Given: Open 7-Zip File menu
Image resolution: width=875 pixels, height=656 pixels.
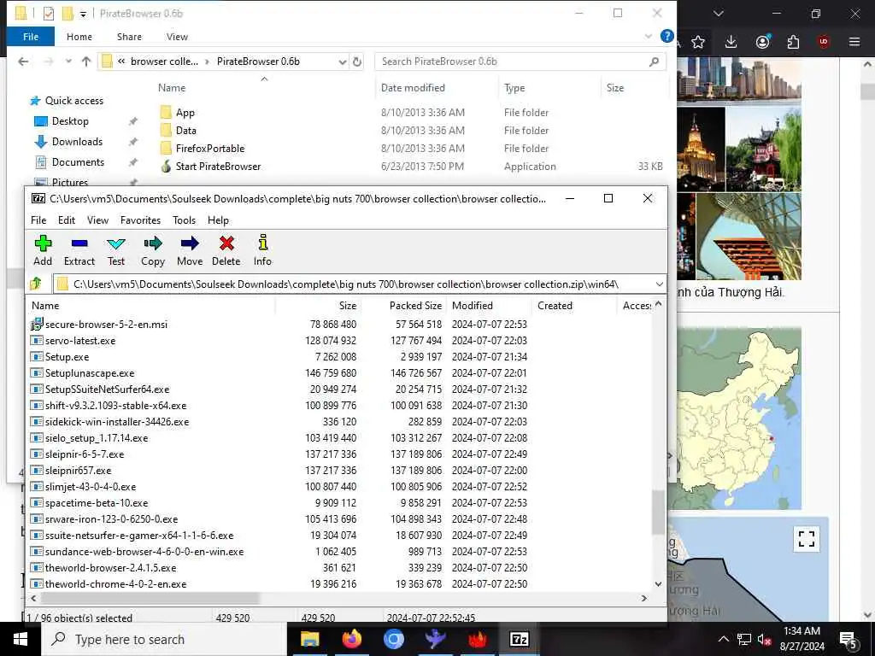Looking at the screenshot, I should click(x=38, y=220).
